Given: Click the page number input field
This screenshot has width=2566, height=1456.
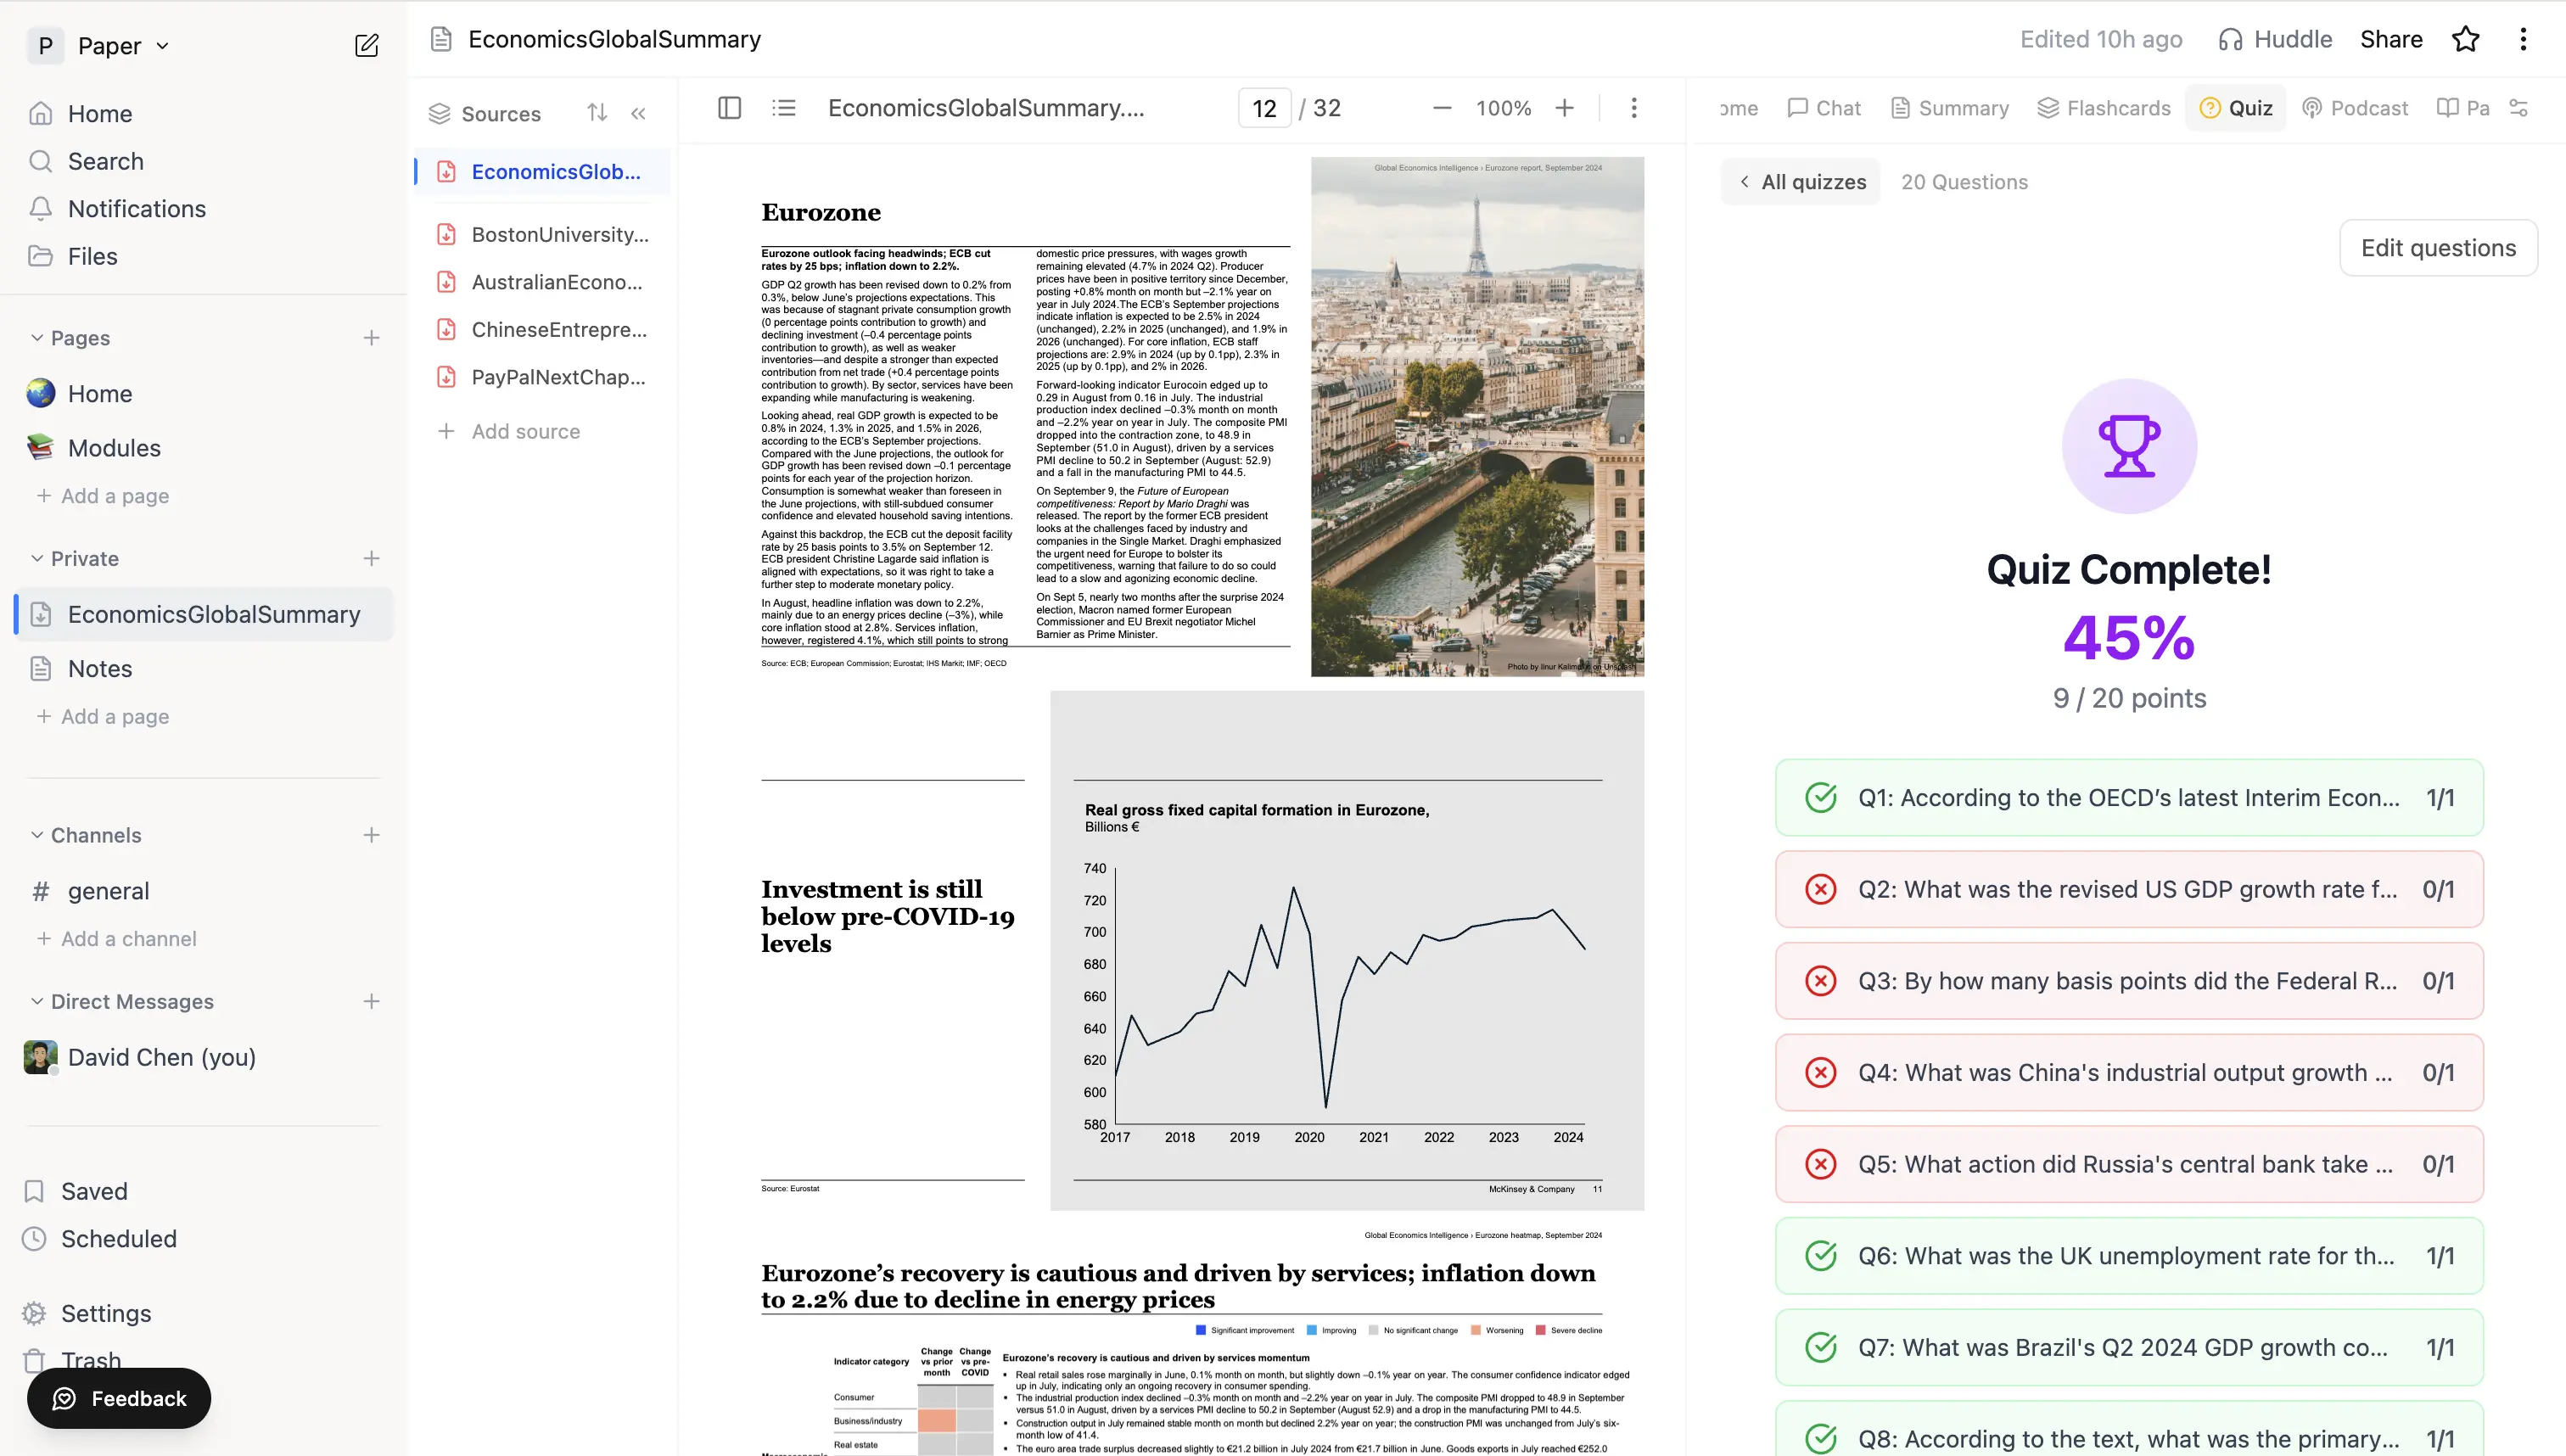Looking at the screenshot, I should point(1264,108).
